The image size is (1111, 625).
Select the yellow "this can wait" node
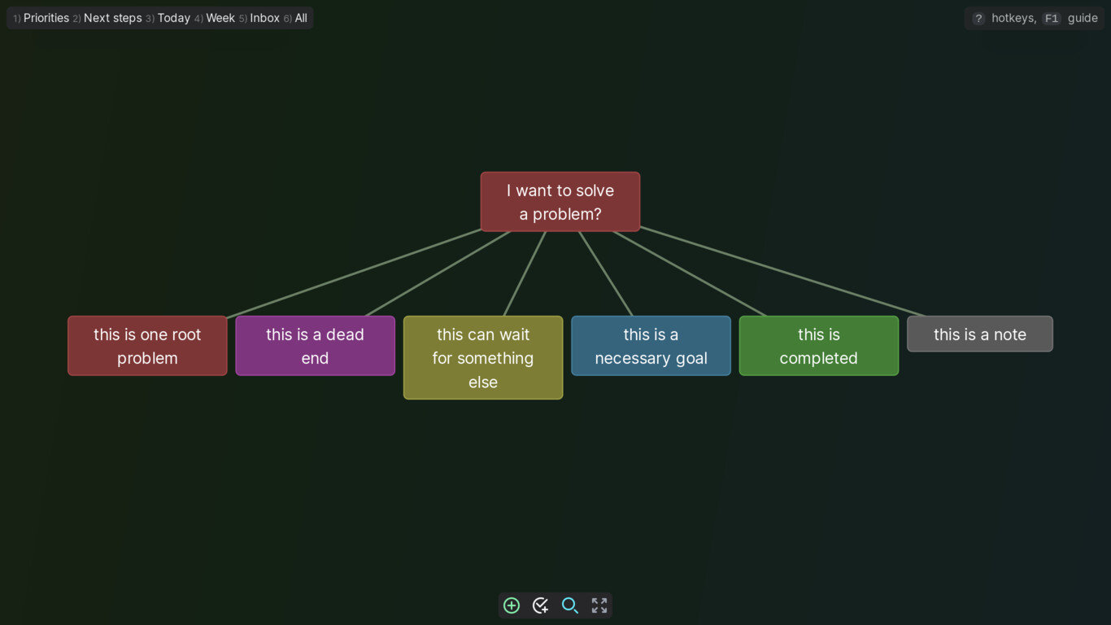click(483, 358)
